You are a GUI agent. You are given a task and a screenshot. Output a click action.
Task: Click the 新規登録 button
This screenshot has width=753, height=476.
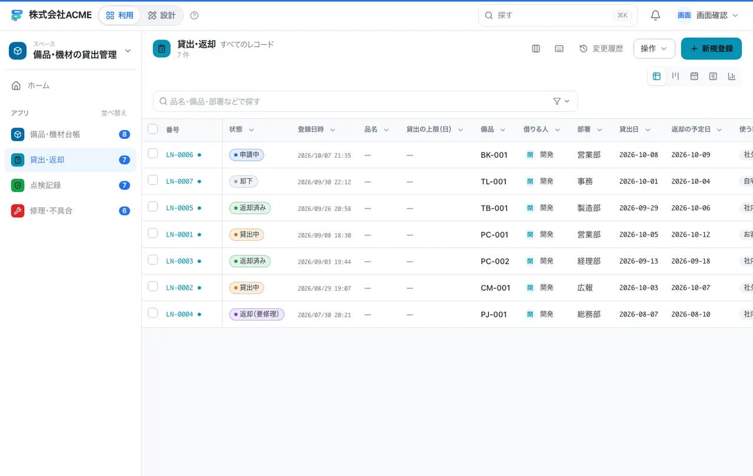tap(711, 49)
